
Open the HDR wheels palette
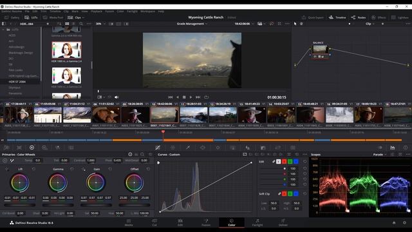(x=44, y=148)
